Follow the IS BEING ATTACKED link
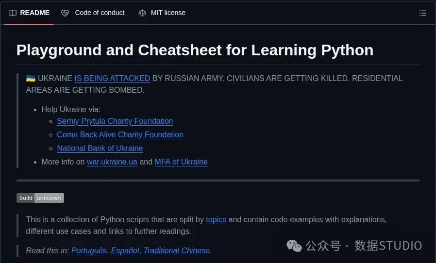Image resolution: width=436 pixels, height=263 pixels. click(112, 79)
